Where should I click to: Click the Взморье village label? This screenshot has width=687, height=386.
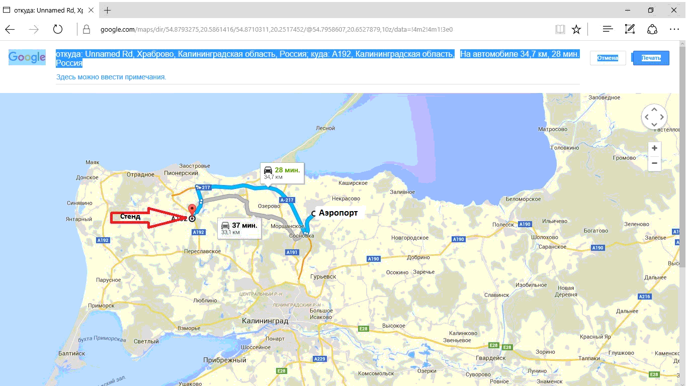pos(189,328)
